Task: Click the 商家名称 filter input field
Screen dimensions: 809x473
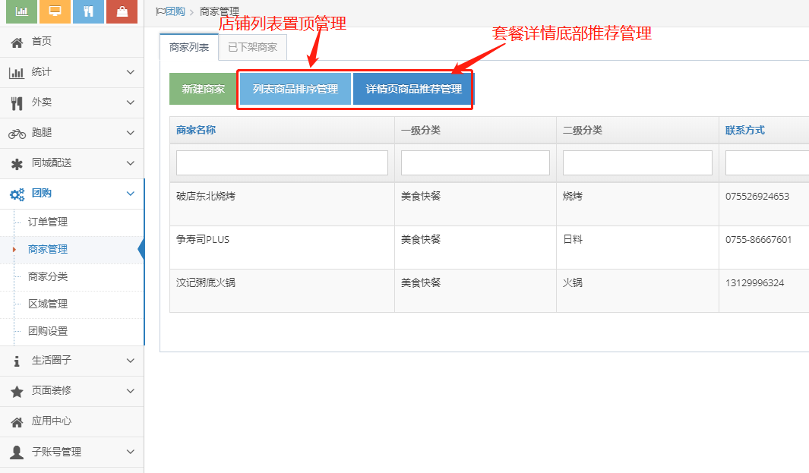Action: coord(282,162)
